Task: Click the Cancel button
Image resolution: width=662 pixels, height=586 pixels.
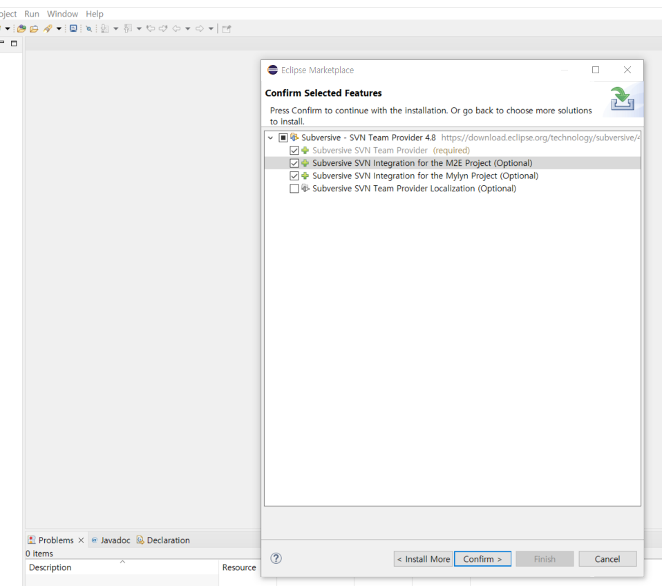Action: point(607,559)
